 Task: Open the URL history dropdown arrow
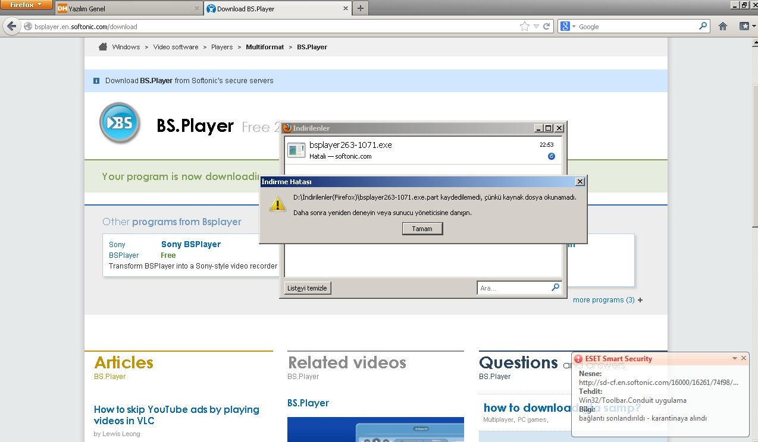click(536, 26)
